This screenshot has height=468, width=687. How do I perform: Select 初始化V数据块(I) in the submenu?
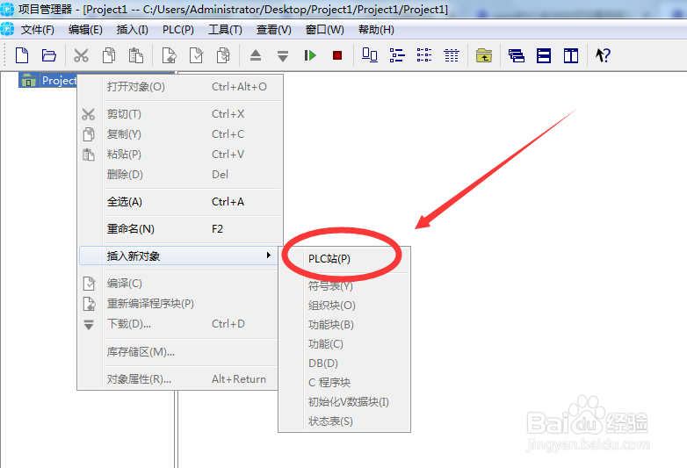click(344, 401)
